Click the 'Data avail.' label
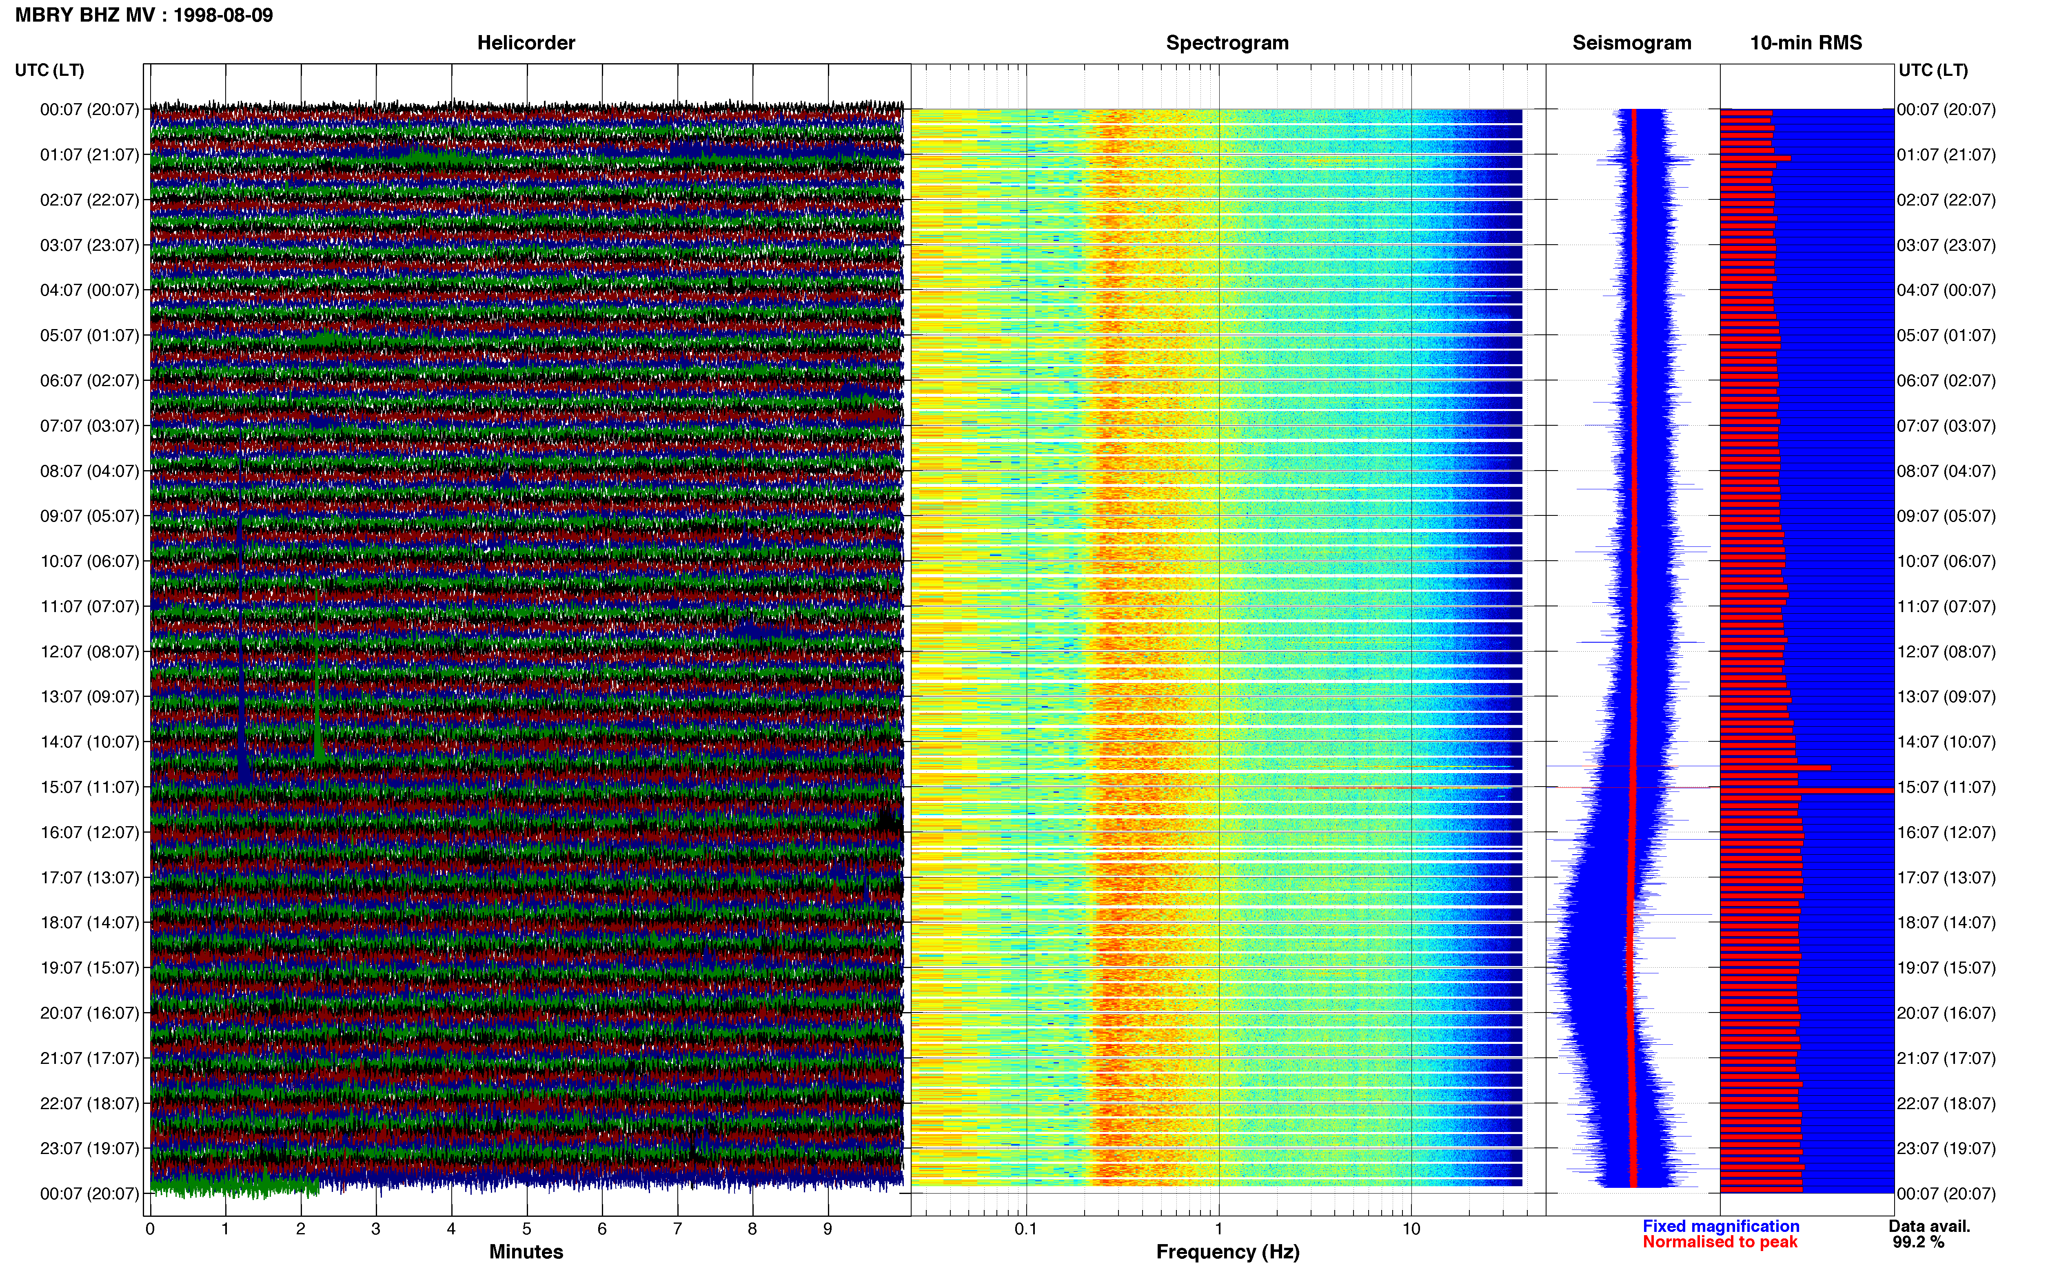Image resolution: width=2048 pixels, height=1280 pixels. [1929, 1227]
